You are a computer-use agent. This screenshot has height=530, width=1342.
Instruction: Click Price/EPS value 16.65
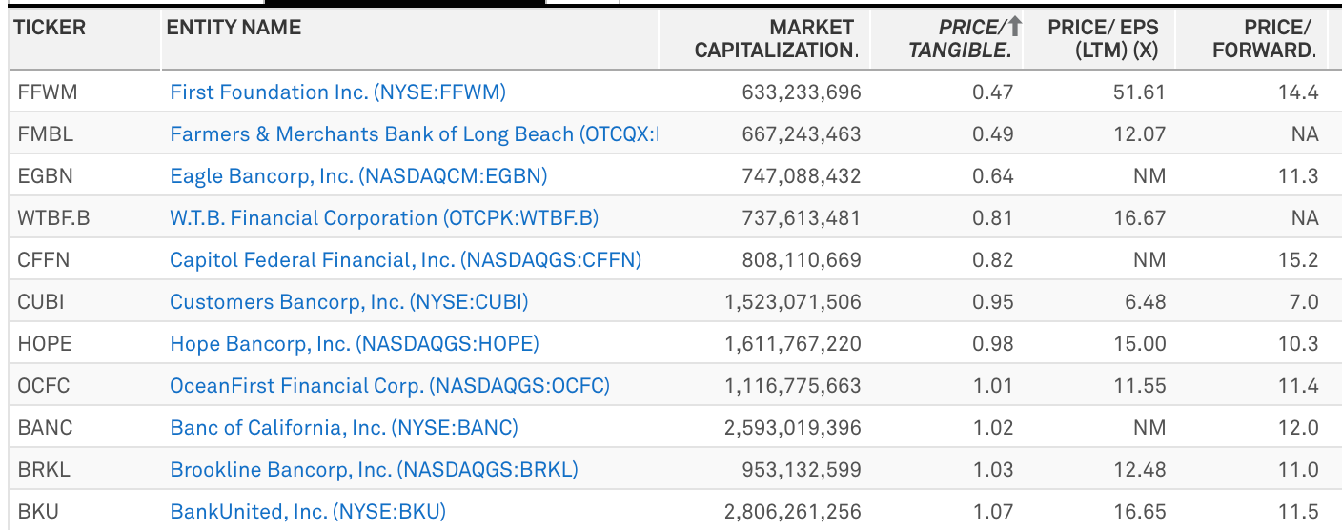(x=1140, y=512)
